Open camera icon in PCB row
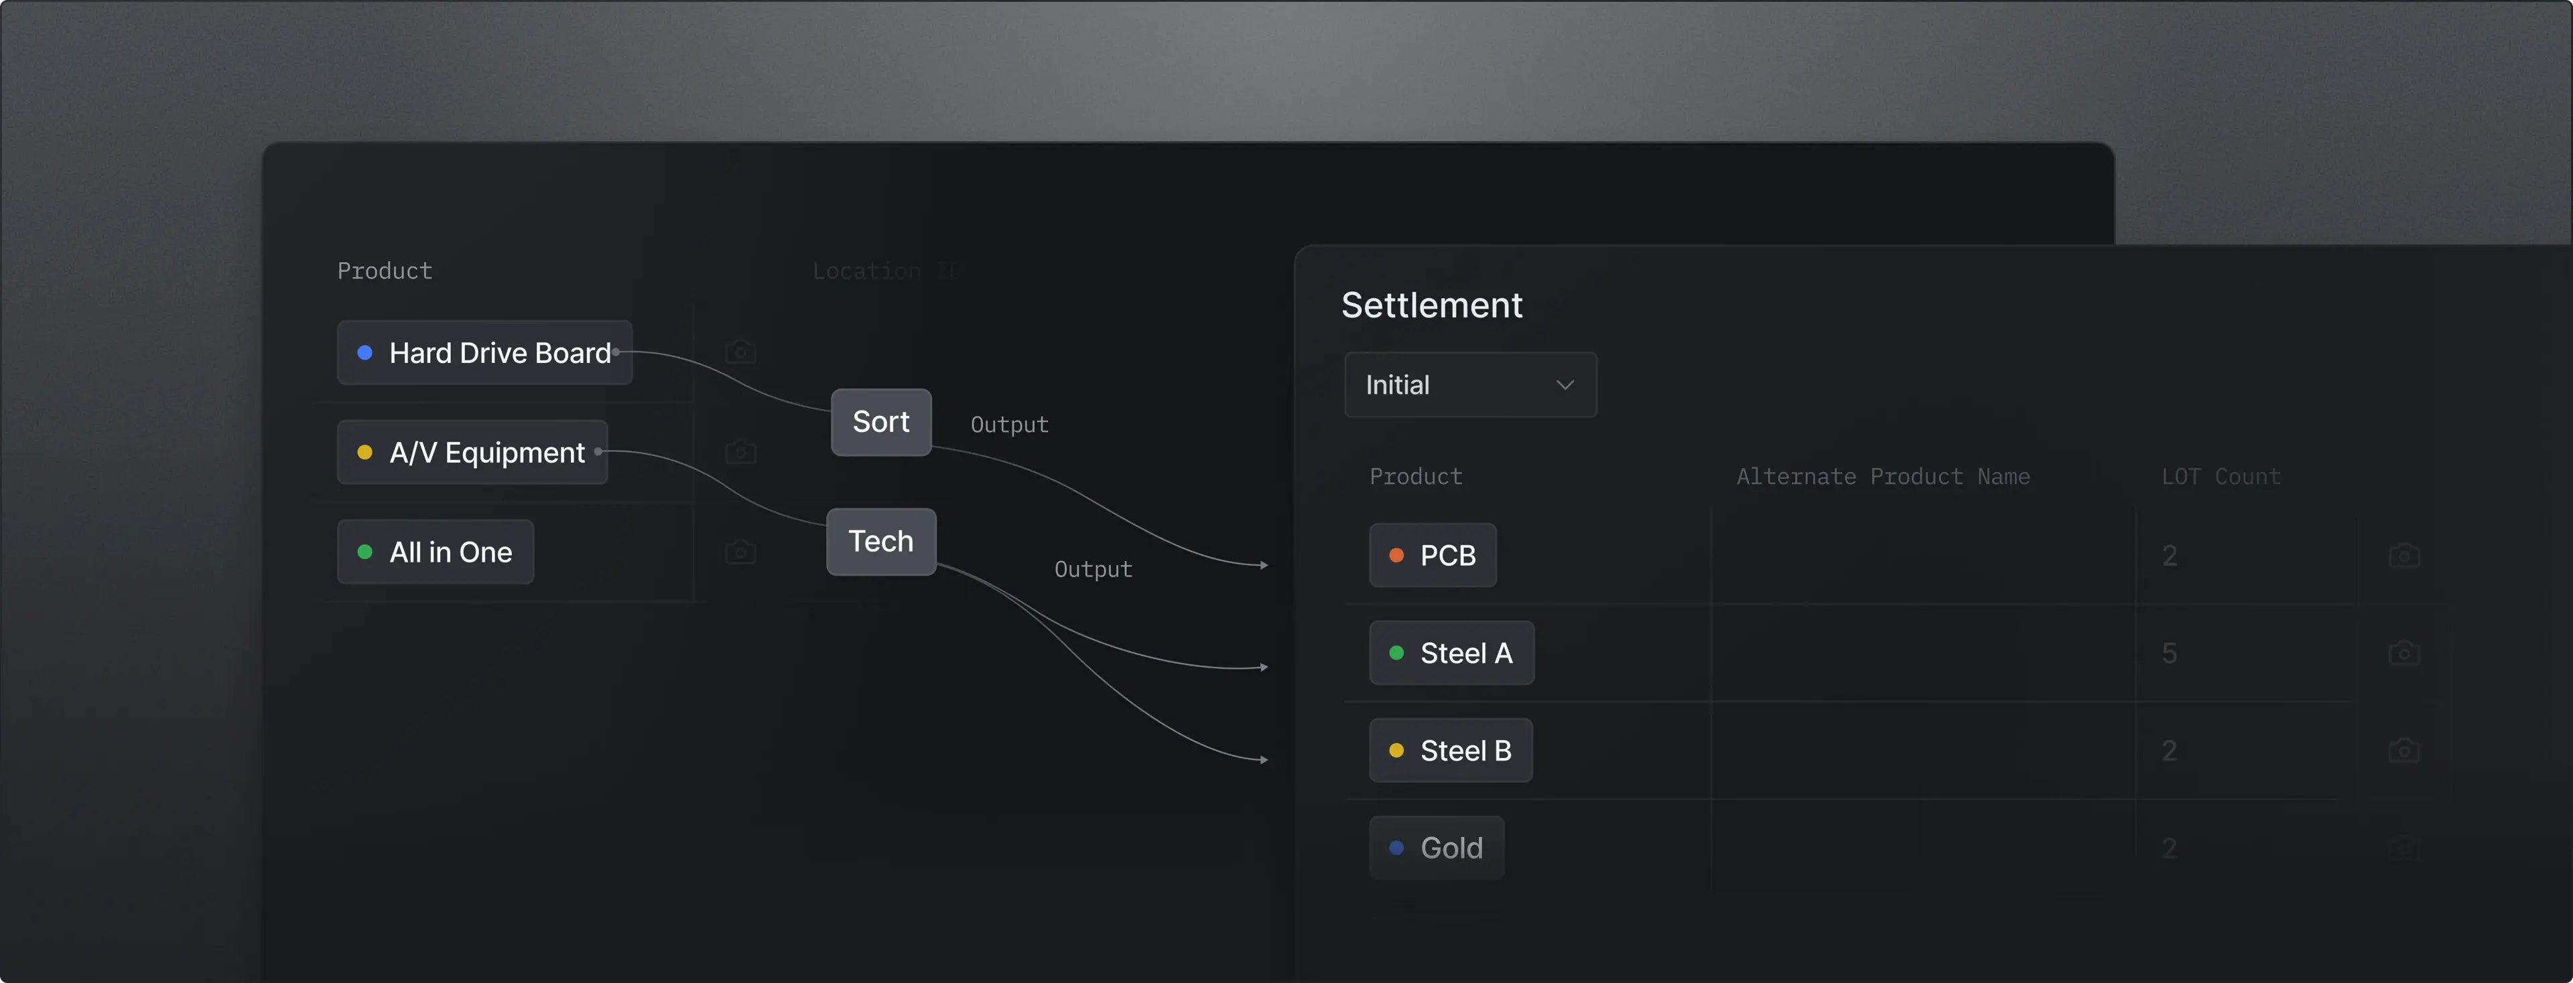2573x983 pixels. 2403,555
